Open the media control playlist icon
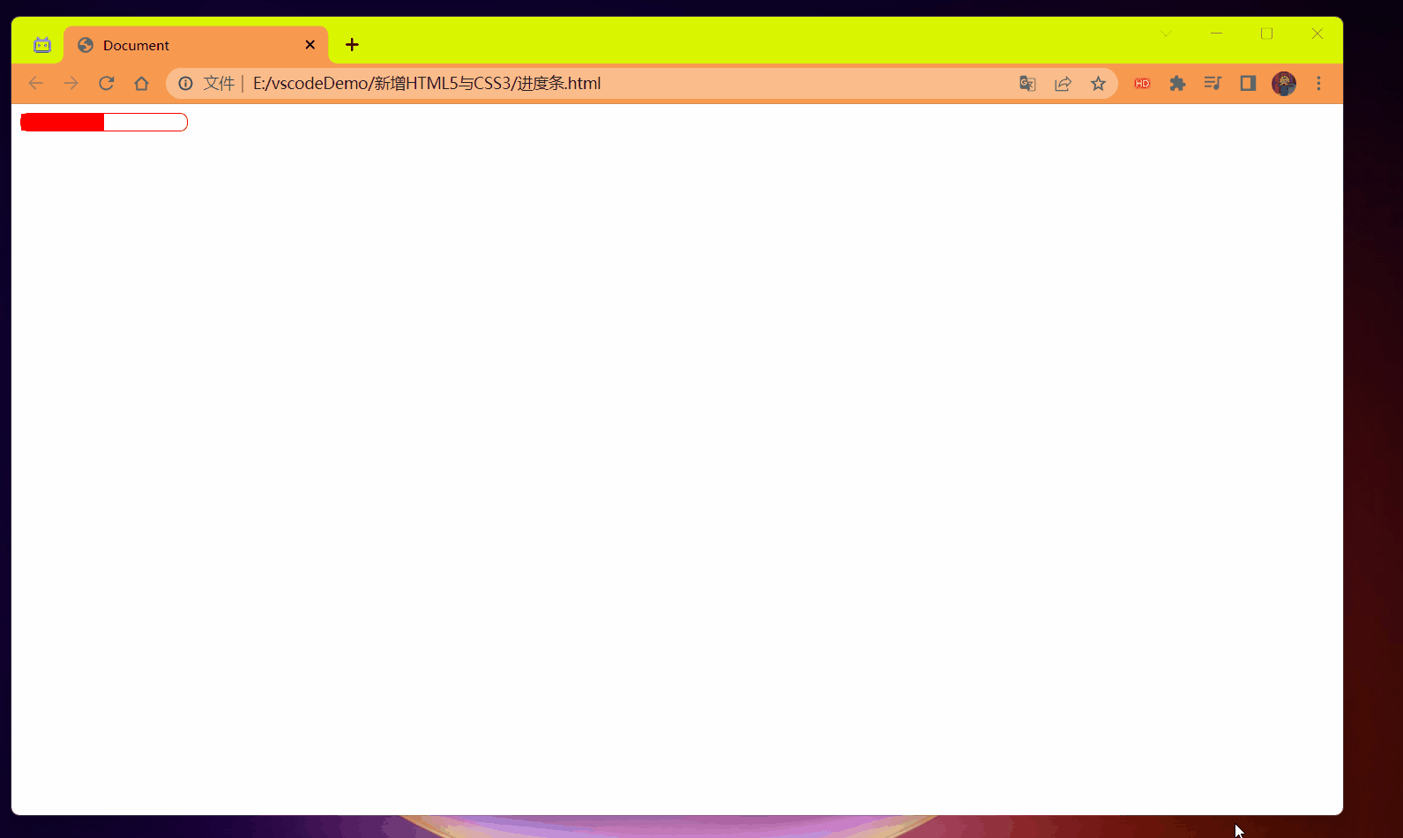This screenshot has height=838, width=1403. click(x=1213, y=83)
